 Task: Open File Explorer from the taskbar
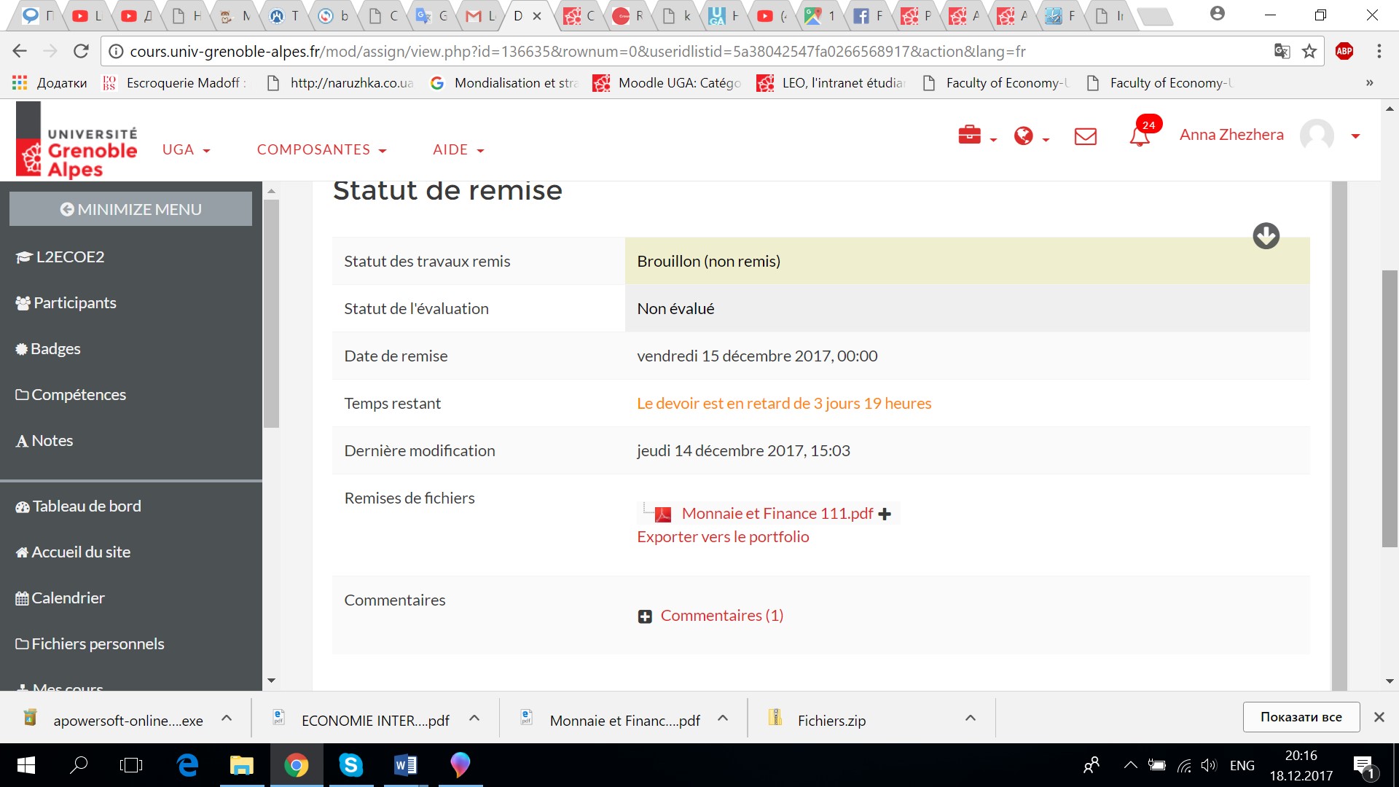(x=241, y=765)
